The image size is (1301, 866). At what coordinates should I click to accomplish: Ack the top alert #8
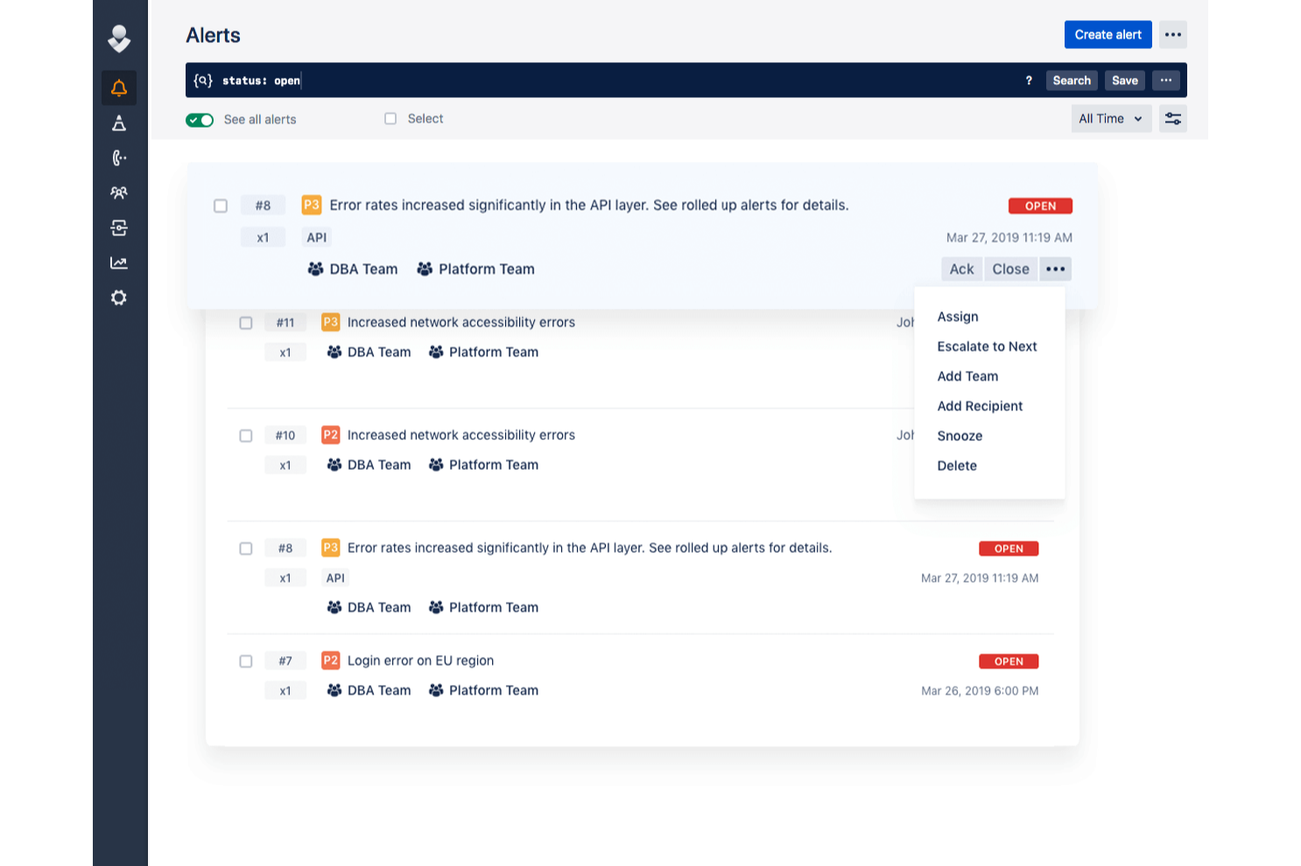[961, 269]
